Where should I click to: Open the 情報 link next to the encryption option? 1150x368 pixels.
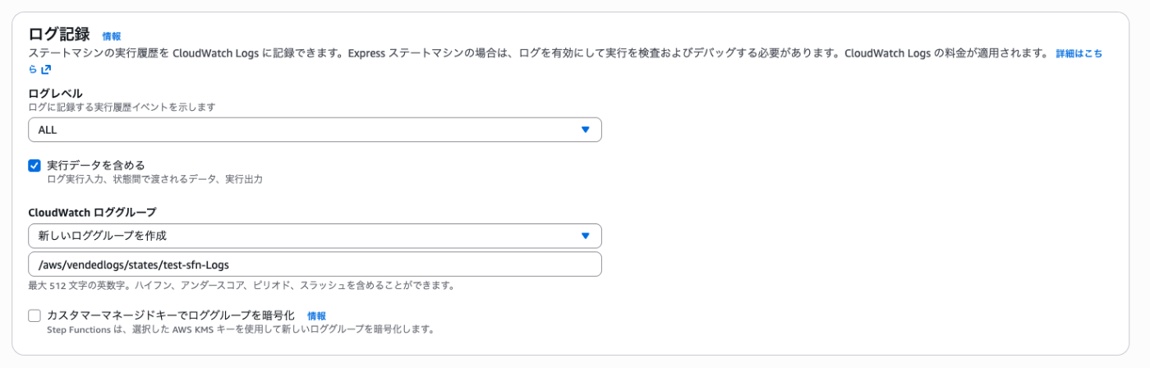pyautogui.click(x=316, y=315)
